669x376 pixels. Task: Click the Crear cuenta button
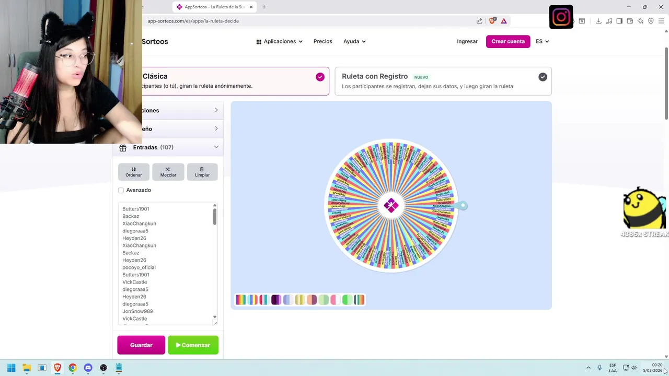(508, 41)
